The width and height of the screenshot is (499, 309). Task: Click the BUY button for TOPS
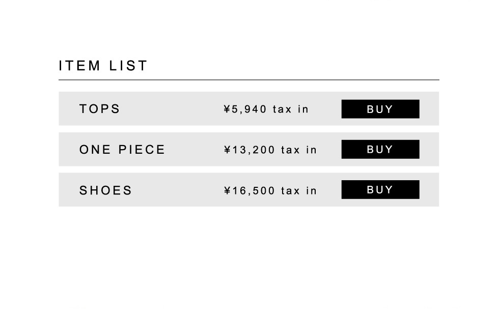[380, 109]
